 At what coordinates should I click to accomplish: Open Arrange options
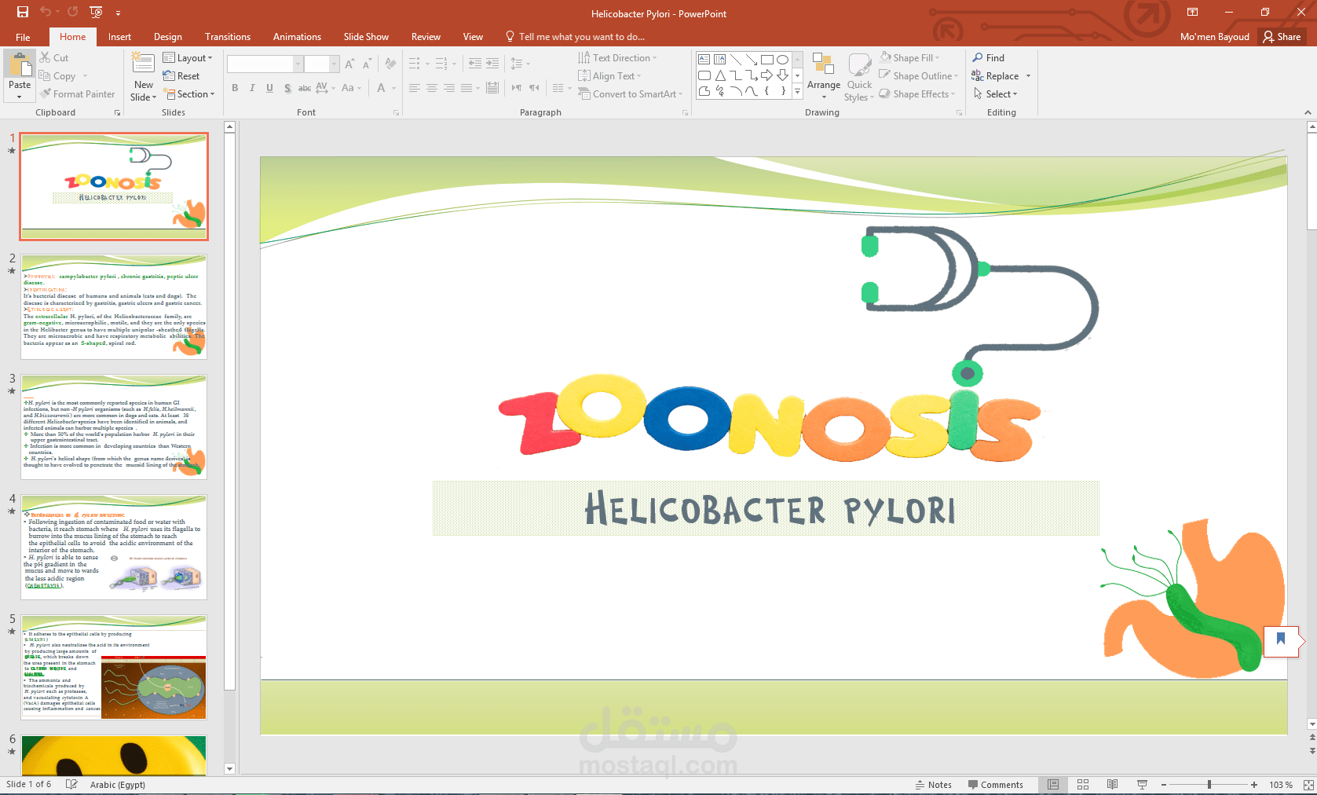click(824, 76)
